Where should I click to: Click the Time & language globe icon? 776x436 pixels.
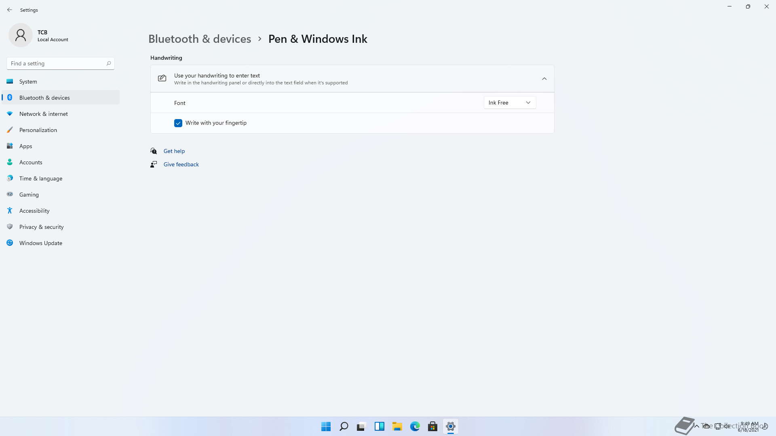(x=10, y=178)
